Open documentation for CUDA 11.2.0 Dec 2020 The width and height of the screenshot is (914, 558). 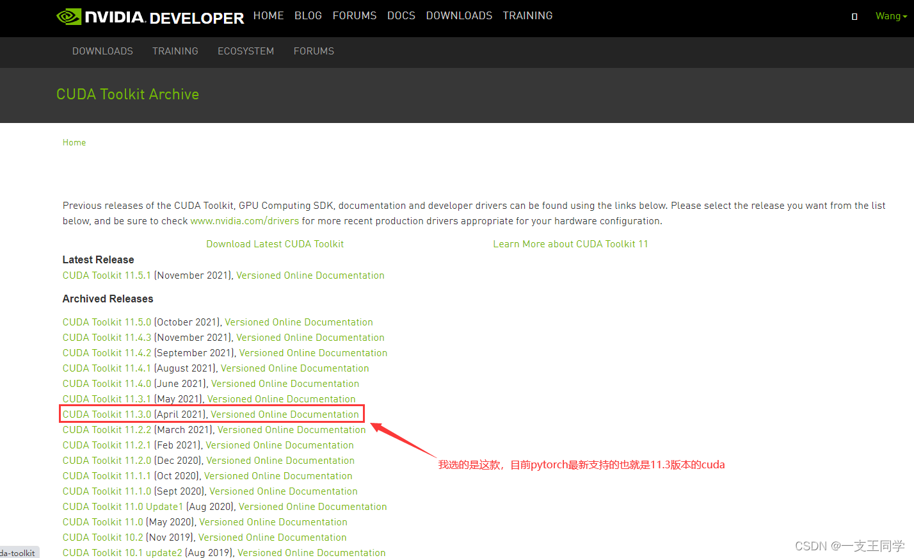280,461
